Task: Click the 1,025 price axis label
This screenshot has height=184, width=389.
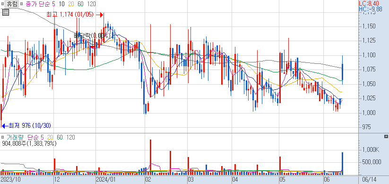Action: tap(368, 98)
